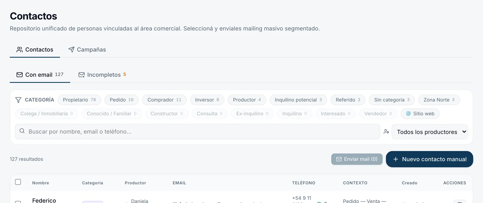The width and height of the screenshot is (483, 203).
Task: Toggle the Zona Norte filter chip
Action: tap(439, 100)
